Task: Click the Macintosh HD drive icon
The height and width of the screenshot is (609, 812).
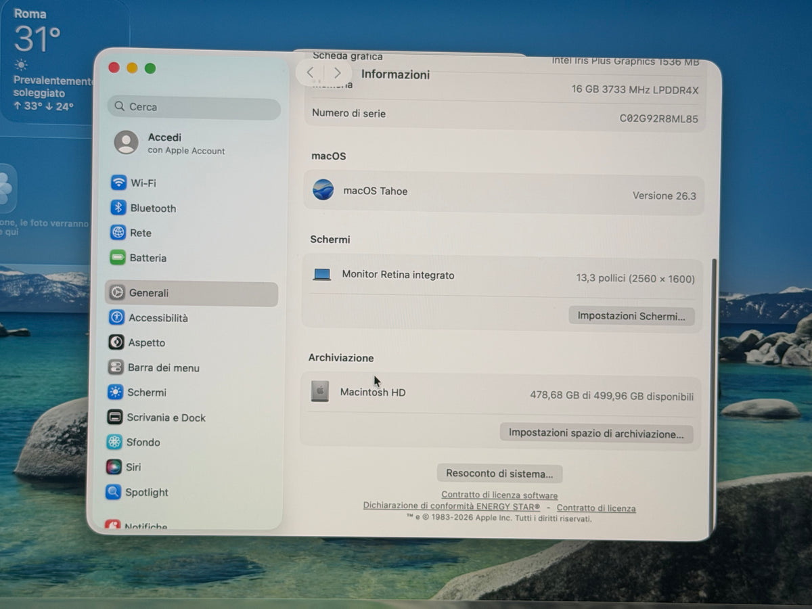Action: (320, 391)
